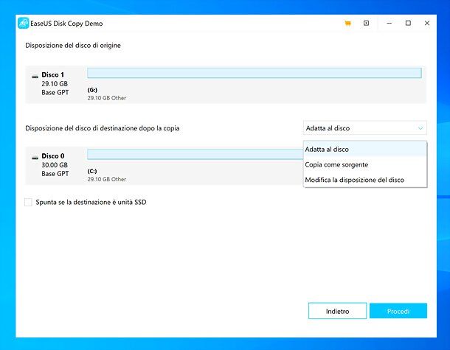Collapse the Adatta al disco dropdown
Image resolution: width=450 pixels, height=350 pixels.
[364, 128]
